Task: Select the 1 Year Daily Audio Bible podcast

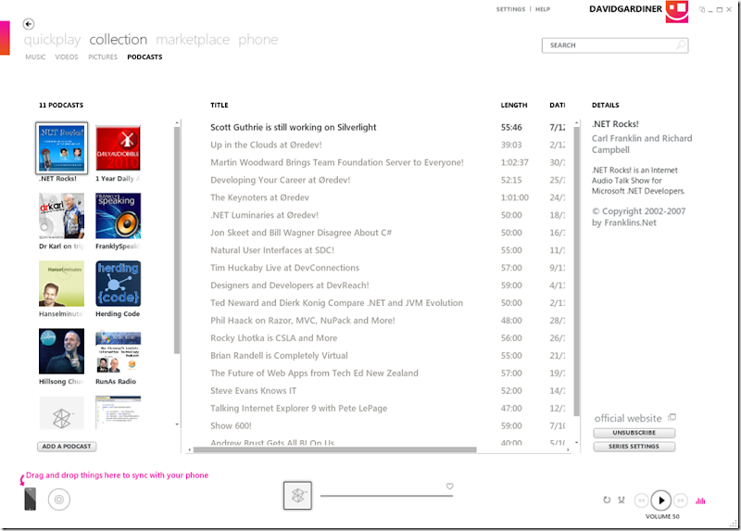Action: pyautogui.click(x=118, y=148)
